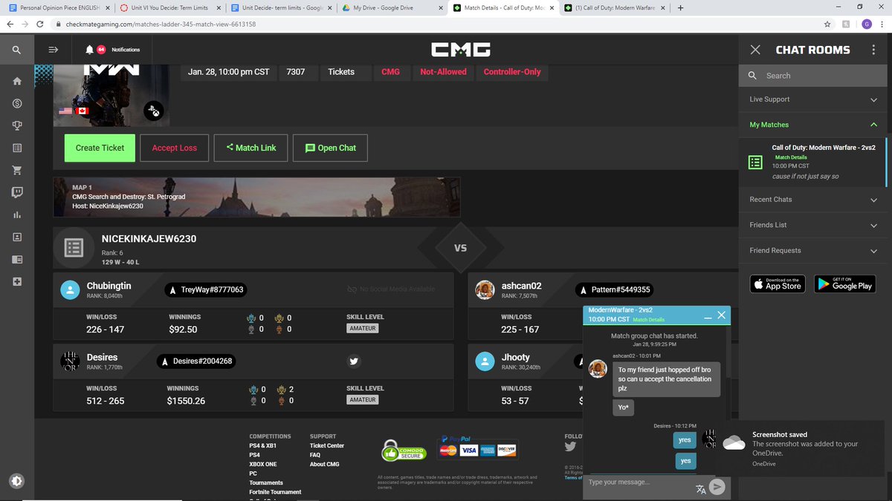The image size is (892, 501).
Task: Click the Match Link button
Action: (x=251, y=148)
